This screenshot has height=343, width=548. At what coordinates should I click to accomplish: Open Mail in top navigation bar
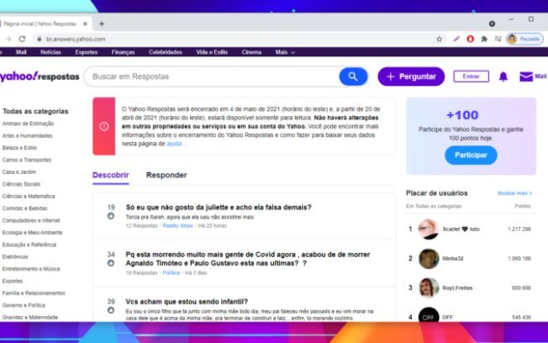point(21,52)
